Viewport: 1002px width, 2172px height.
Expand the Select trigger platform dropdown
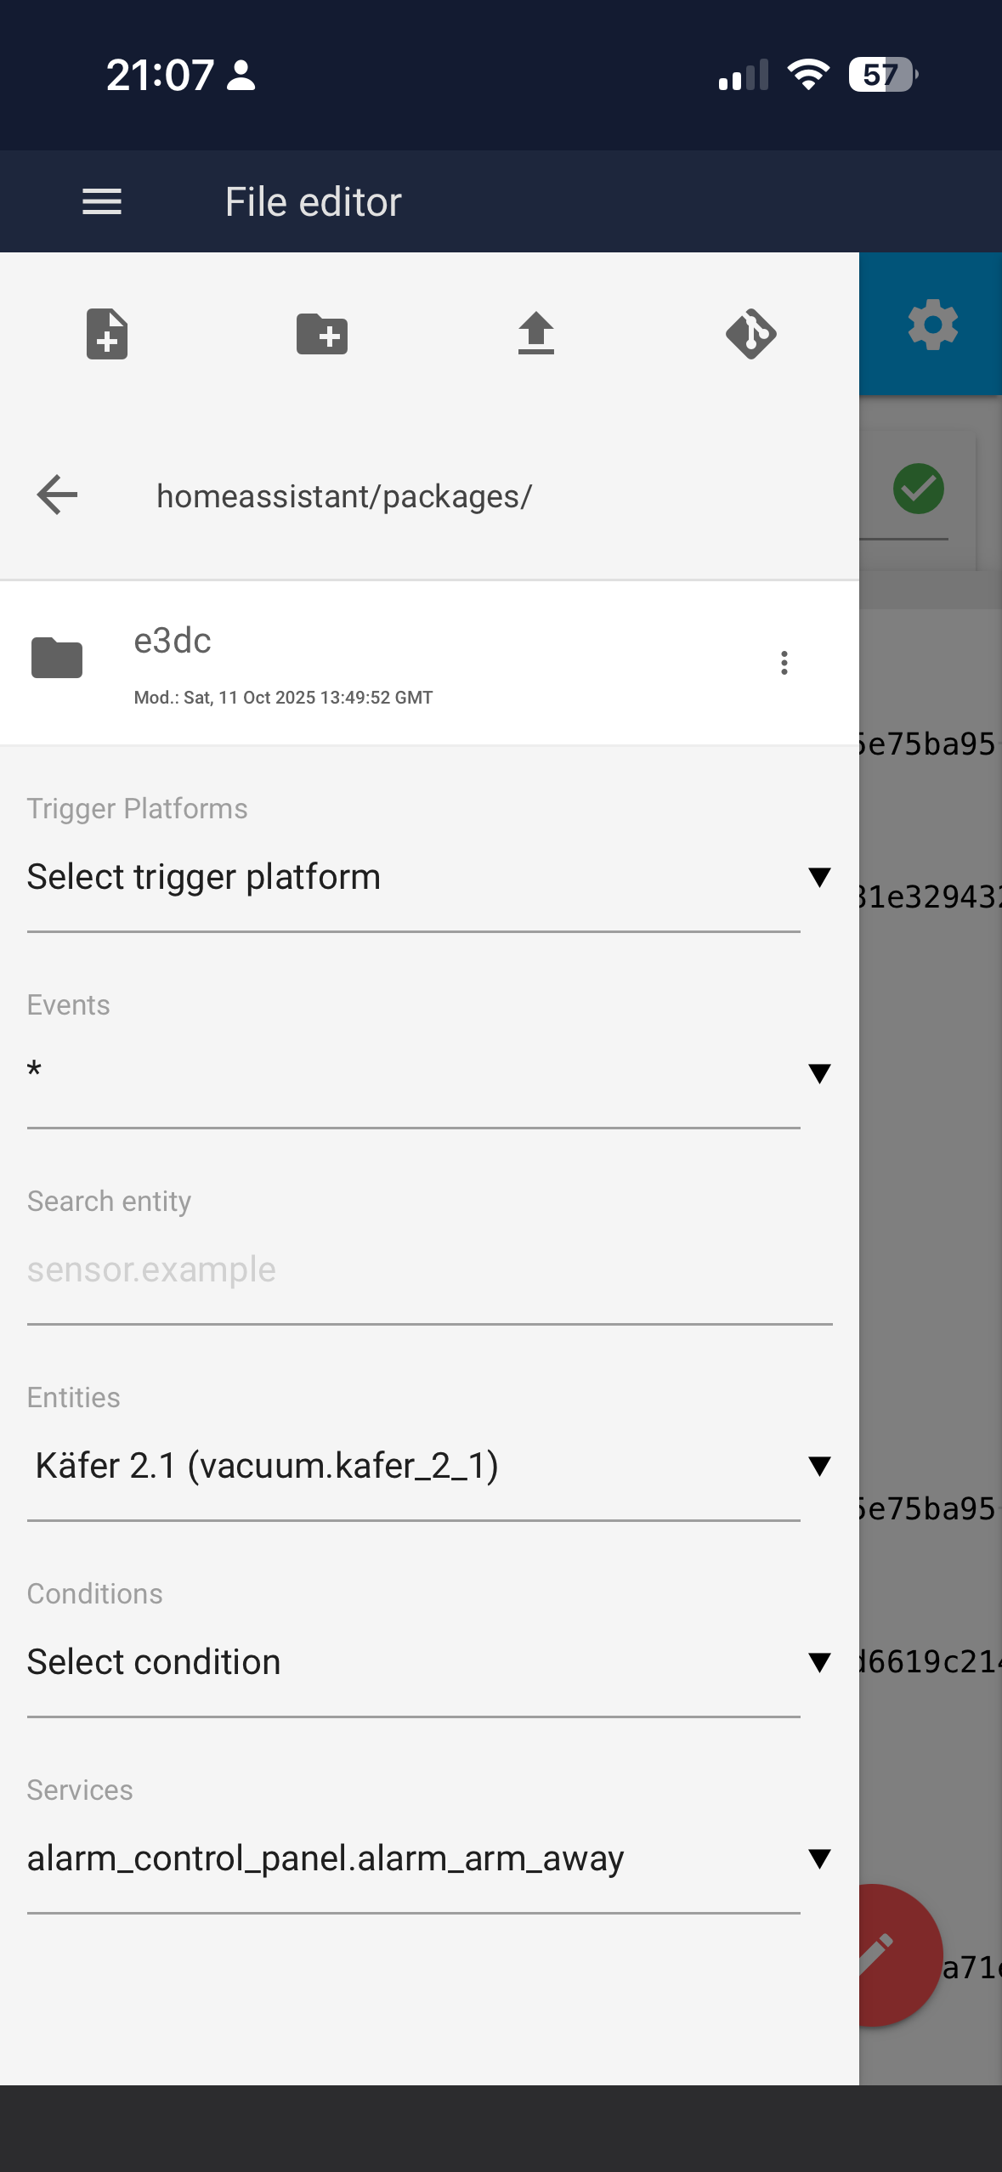click(x=429, y=877)
